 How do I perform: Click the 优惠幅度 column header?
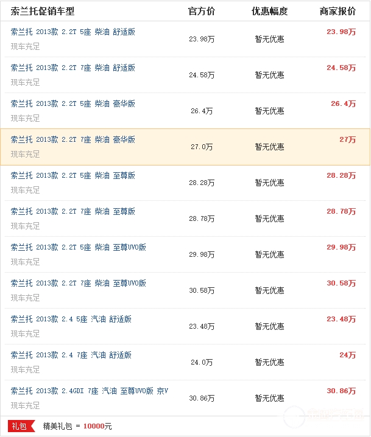click(269, 12)
